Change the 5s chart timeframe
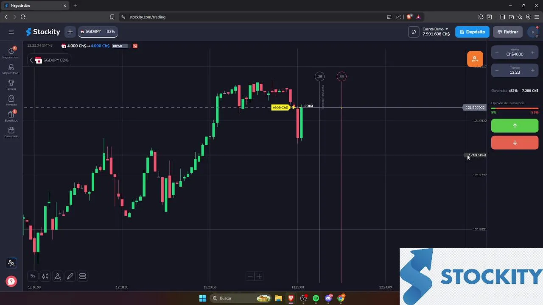This screenshot has height=305, width=543. [33, 276]
